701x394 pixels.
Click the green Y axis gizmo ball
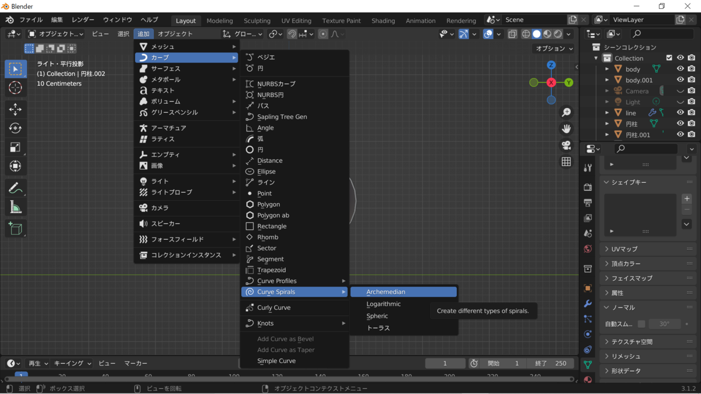568,83
